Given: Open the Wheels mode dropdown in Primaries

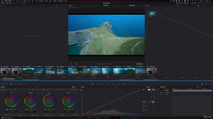Looking at the screenshot, I should tap(74, 87).
